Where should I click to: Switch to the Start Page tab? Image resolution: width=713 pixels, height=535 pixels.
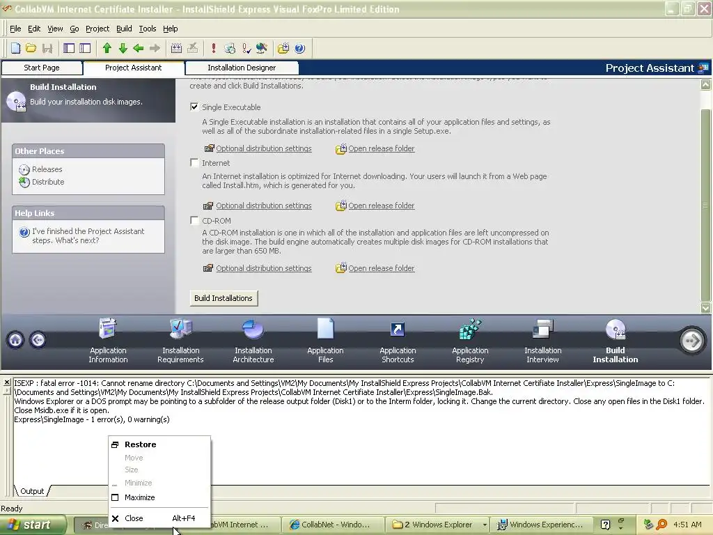pyautogui.click(x=42, y=68)
